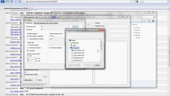Open the By words tab
Viewport: 170px width, 96px height.
pyautogui.click(x=49, y=23)
